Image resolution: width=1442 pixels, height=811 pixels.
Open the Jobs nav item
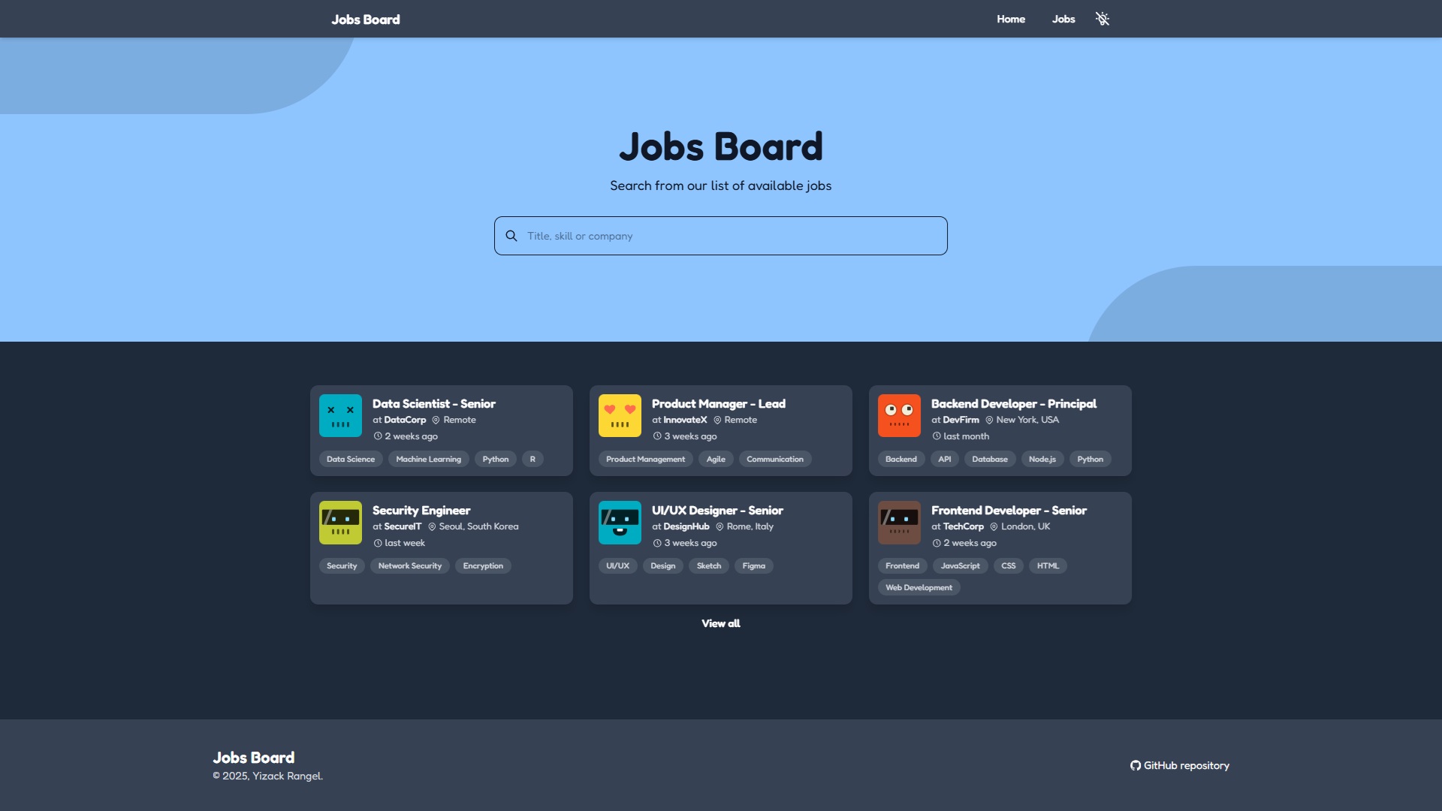1063,19
